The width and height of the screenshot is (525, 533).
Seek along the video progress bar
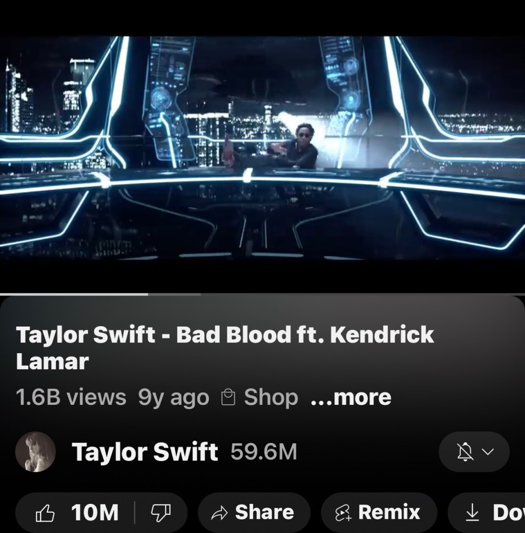262,294
